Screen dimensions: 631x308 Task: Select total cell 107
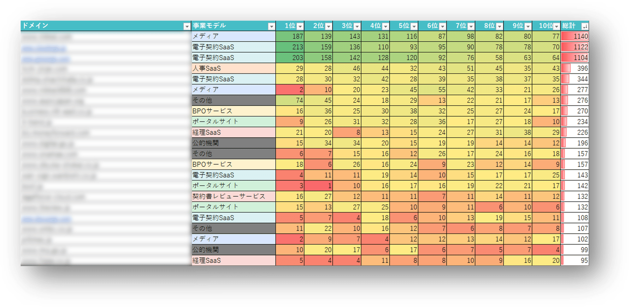(x=575, y=228)
